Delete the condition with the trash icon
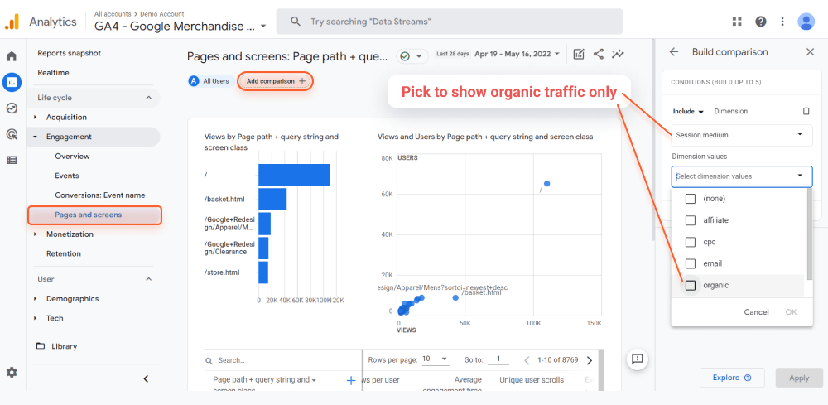 click(806, 112)
